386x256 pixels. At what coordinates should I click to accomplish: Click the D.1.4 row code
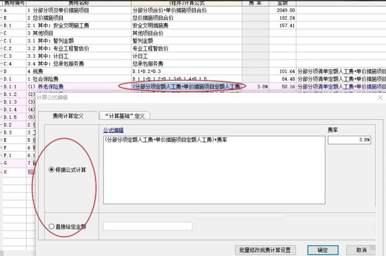click(11, 110)
